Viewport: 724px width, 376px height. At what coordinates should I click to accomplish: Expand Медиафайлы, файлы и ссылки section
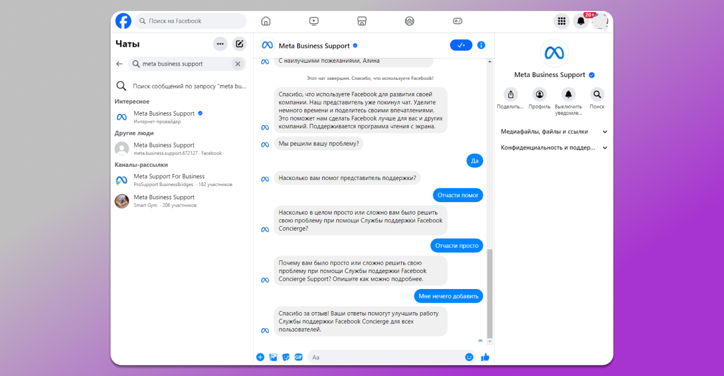click(x=553, y=132)
